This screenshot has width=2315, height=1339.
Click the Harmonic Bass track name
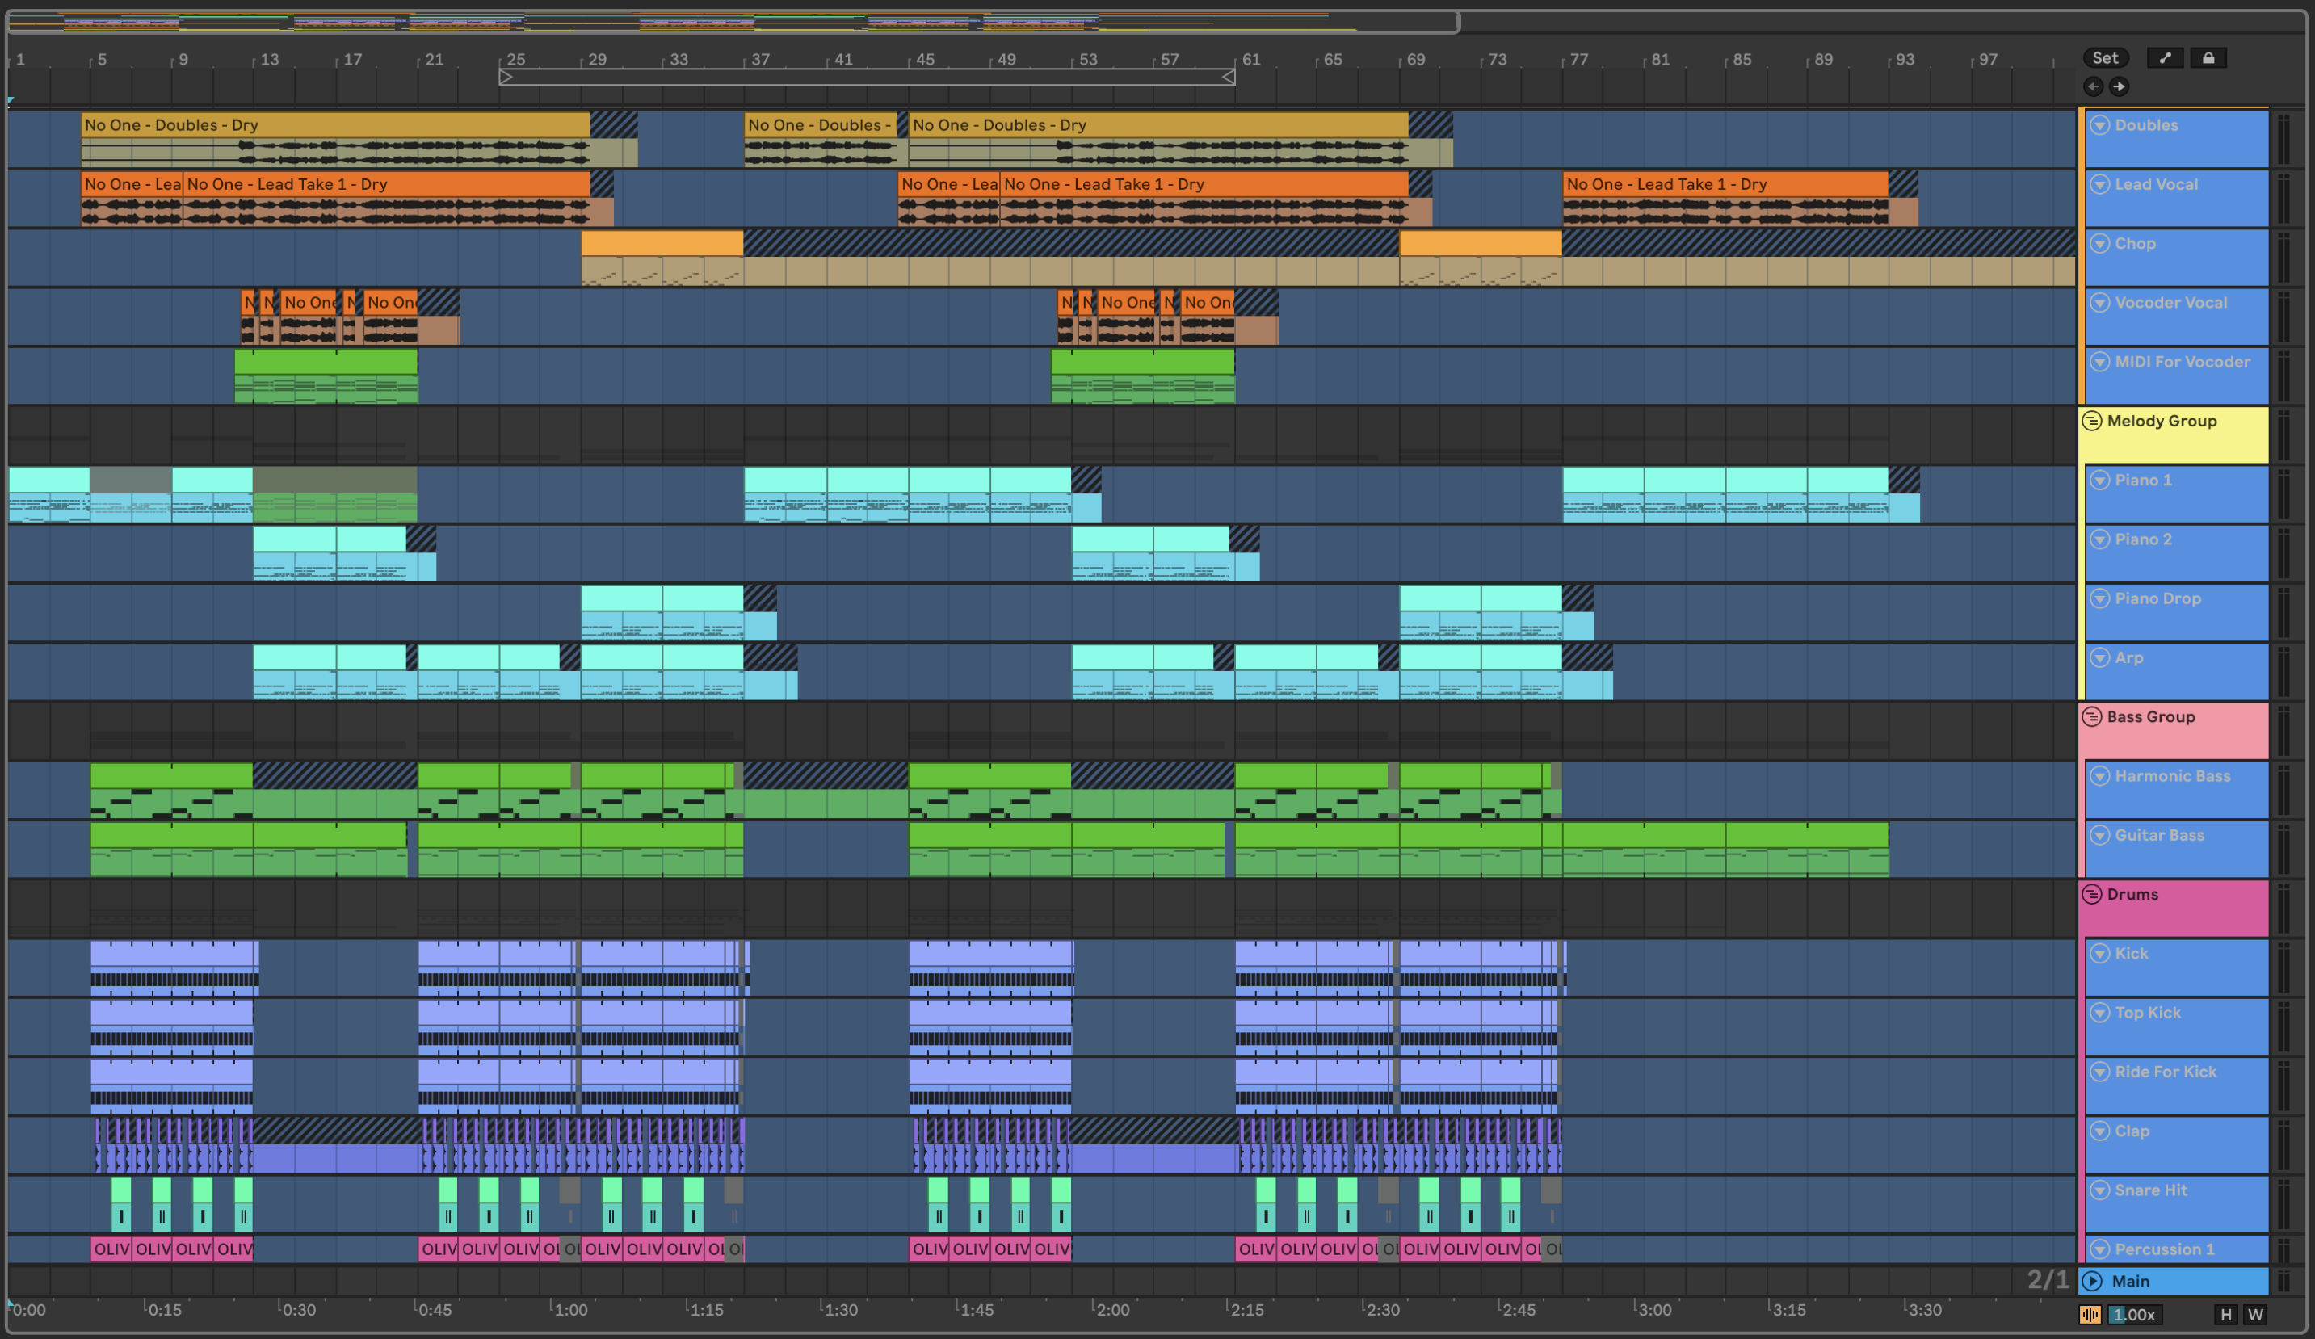[x=2173, y=776]
